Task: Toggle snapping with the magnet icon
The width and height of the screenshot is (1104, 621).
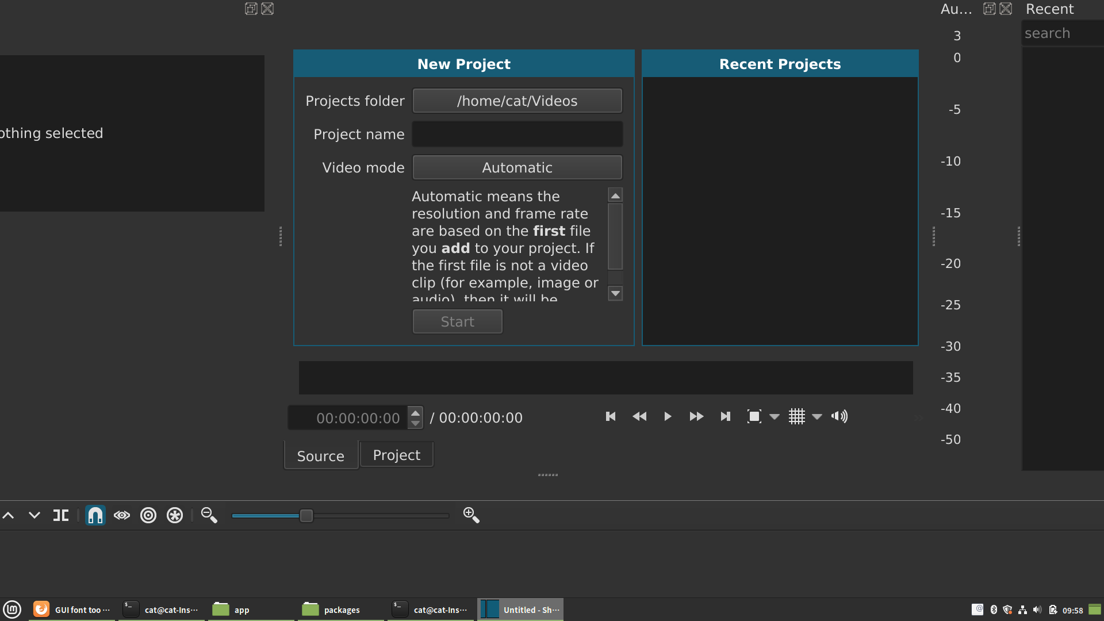Action: (95, 515)
